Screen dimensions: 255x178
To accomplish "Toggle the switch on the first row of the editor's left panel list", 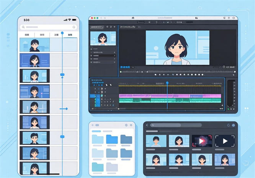I will (x=114, y=53).
